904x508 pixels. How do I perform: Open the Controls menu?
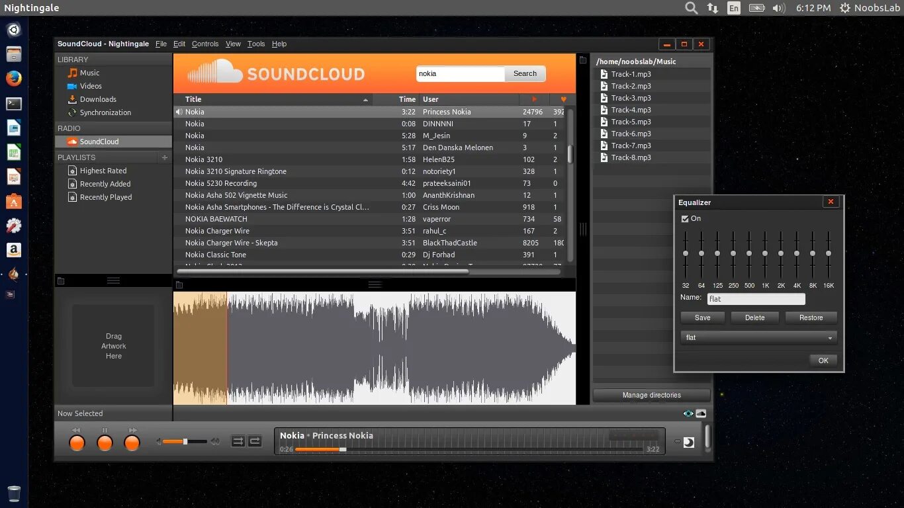(205, 44)
